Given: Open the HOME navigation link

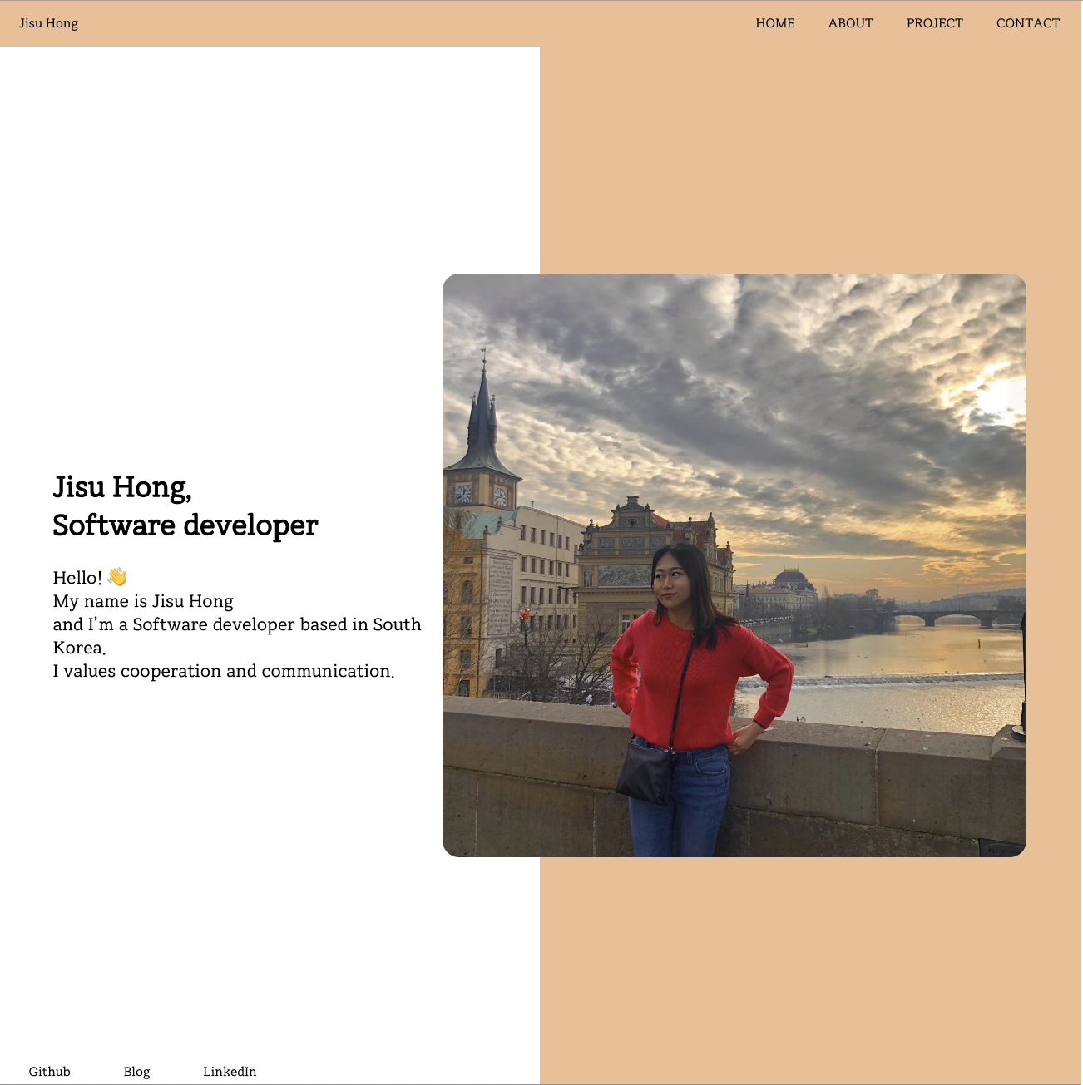Looking at the screenshot, I should pos(775,23).
